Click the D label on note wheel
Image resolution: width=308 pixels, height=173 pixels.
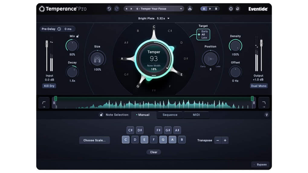181,43
